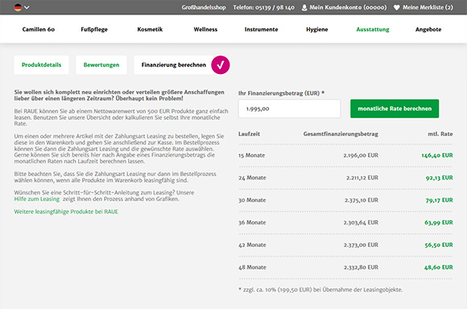Viewport: 467px width, 309px height.
Task: Click the Ihr Finanzierungsbetrag (EUR) label
Action: (x=281, y=93)
